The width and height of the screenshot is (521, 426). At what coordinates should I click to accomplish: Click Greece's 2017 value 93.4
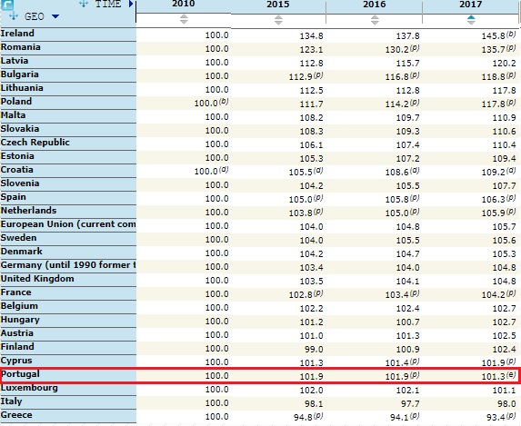pos(496,417)
